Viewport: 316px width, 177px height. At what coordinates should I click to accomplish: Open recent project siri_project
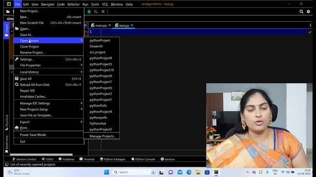(102, 52)
